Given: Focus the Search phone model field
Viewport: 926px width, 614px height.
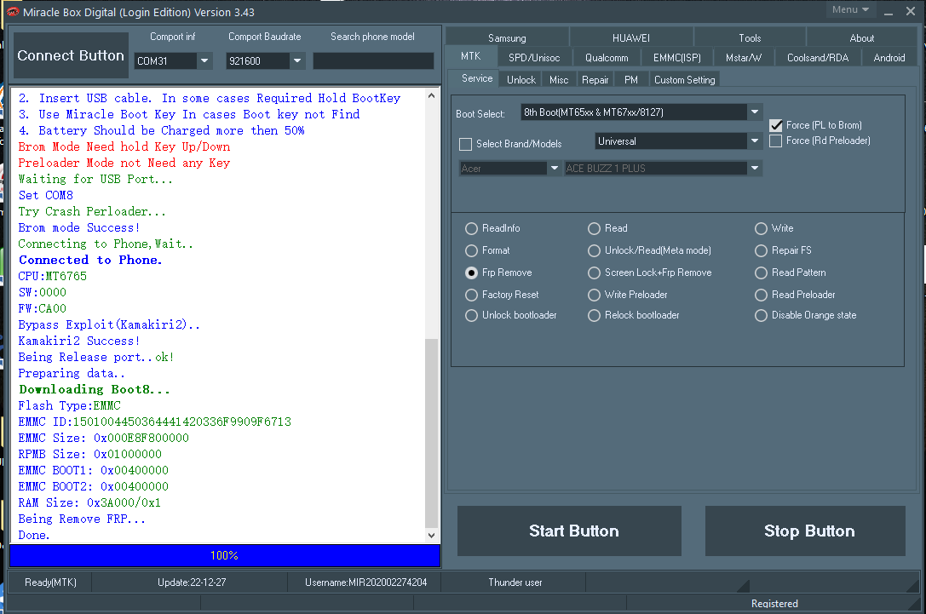Looking at the screenshot, I should (373, 60).
